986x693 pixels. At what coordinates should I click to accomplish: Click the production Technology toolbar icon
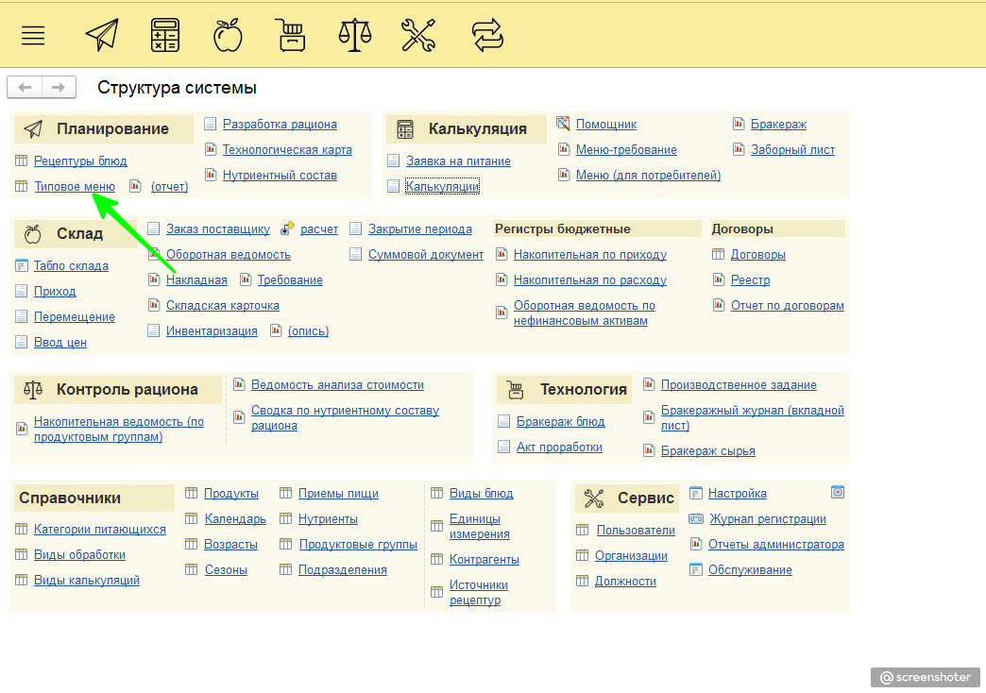coord(290,36)
